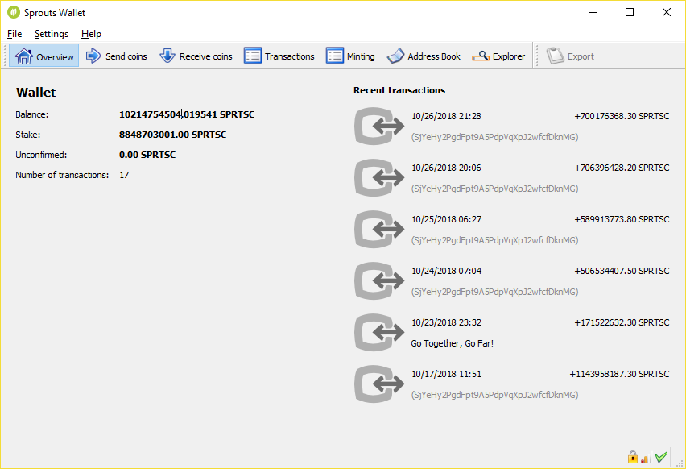This screenshot has height=469, width=686.
Task: Click the amount +589913773.80 SPRTSC
Action: point(622,219)
